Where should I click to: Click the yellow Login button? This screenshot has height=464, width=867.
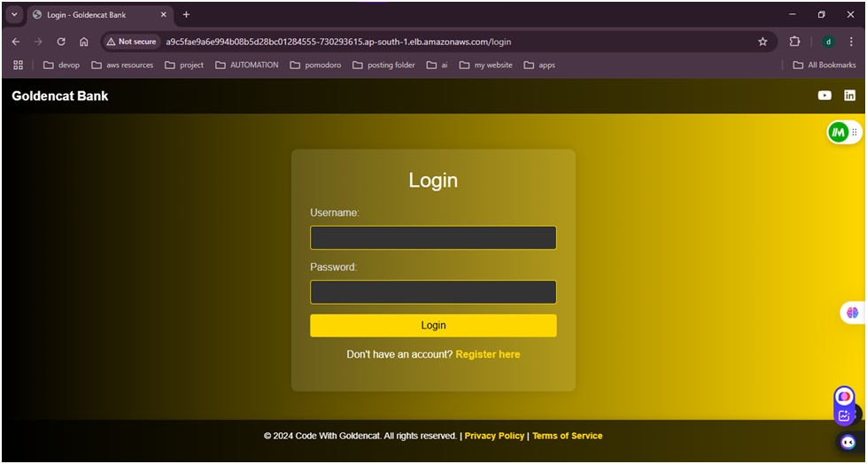(433, 326)
